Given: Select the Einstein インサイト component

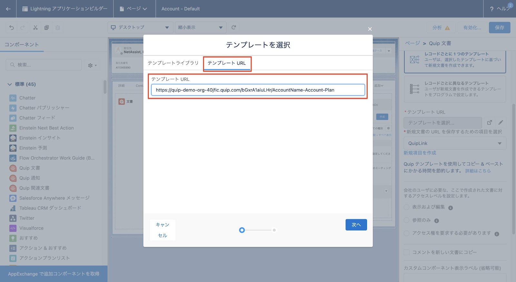Looking at the screenshot, I should click(x=35, y=138).
